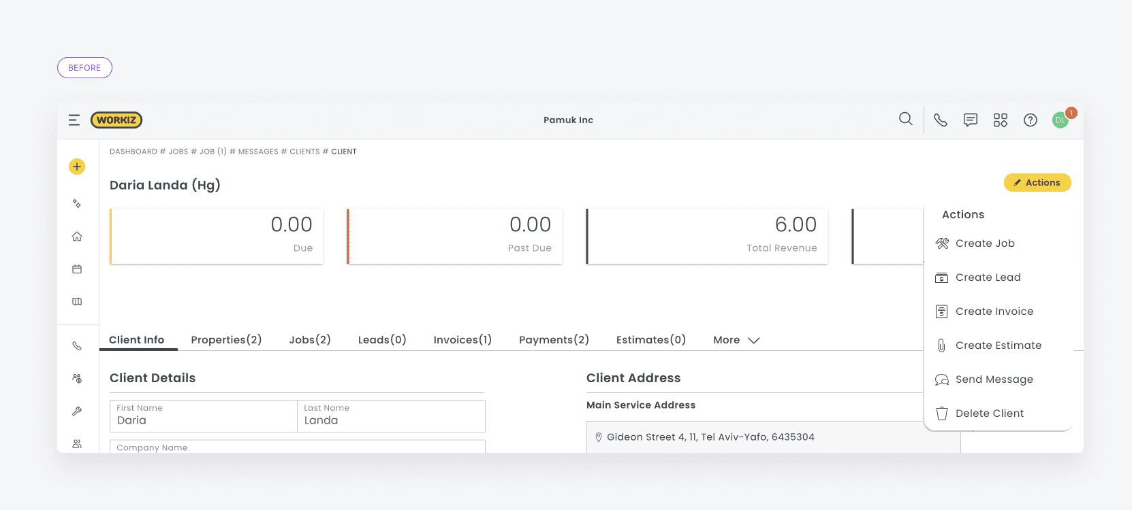The width and height of the screenshot is (1132, 510).
Task: Click the Past Due 0.00 summary card
Action: [455, 236]
